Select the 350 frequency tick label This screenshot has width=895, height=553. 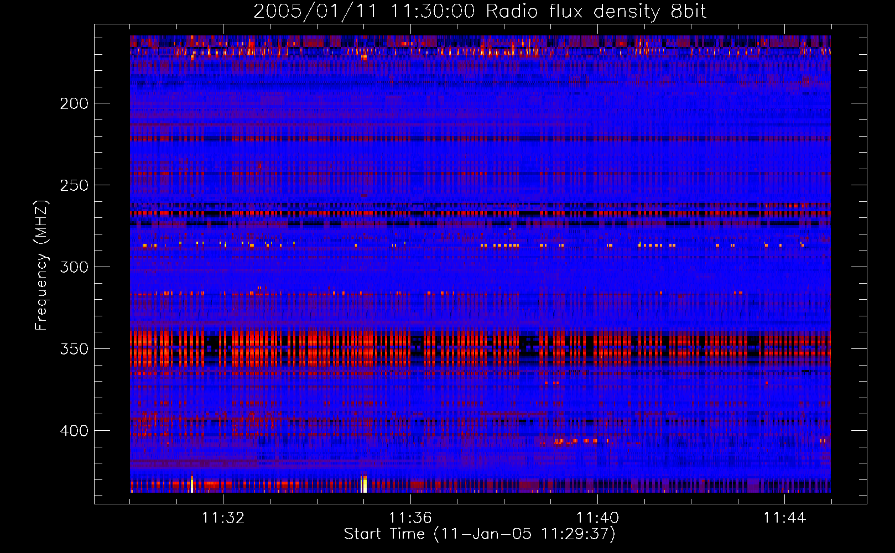[74, 349]
